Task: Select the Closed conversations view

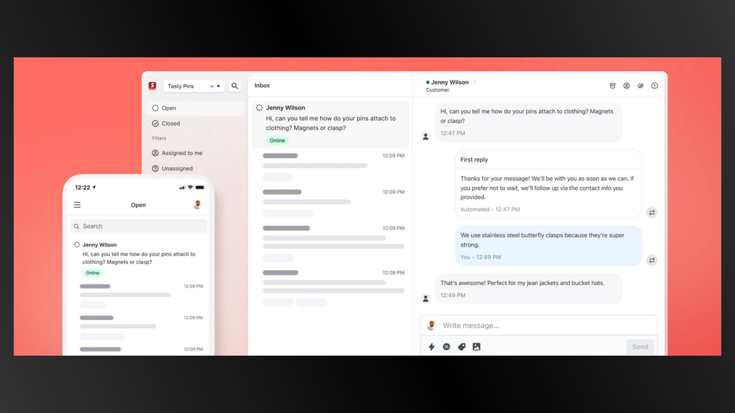Action: (x=171, y=124)
